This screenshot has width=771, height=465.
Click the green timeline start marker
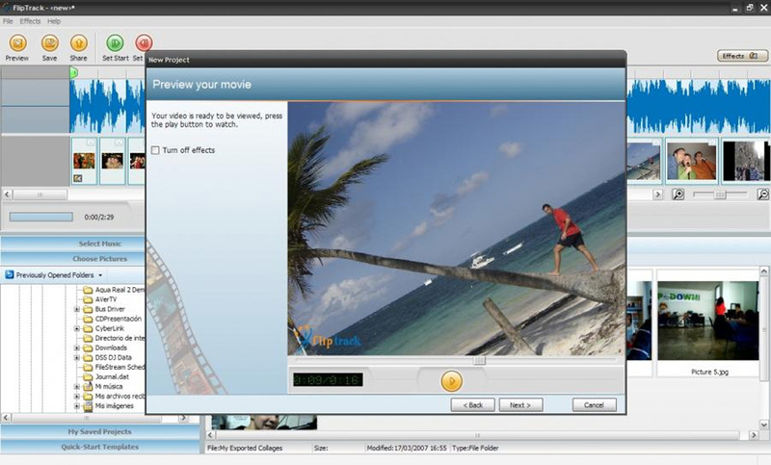tap(73, 73)
